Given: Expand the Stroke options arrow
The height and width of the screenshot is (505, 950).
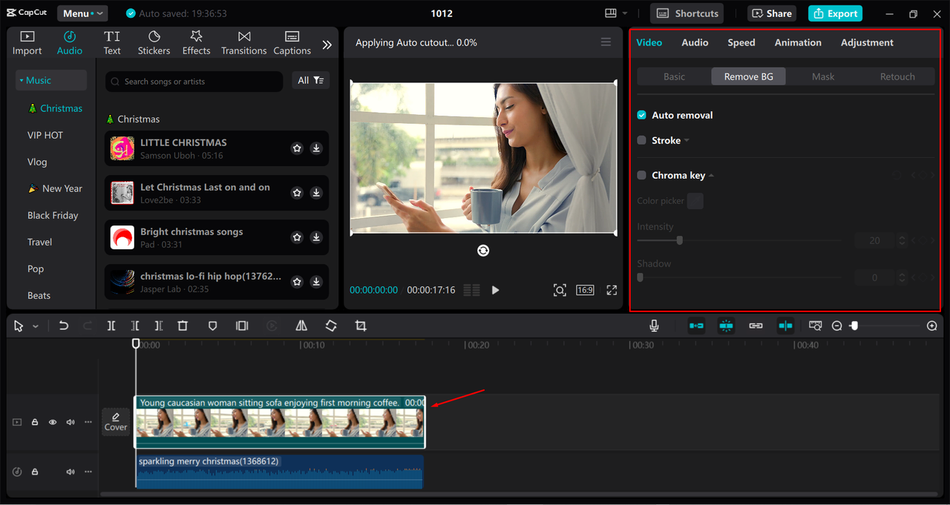Looking at the screenshot, I should (x=687, y=141).
